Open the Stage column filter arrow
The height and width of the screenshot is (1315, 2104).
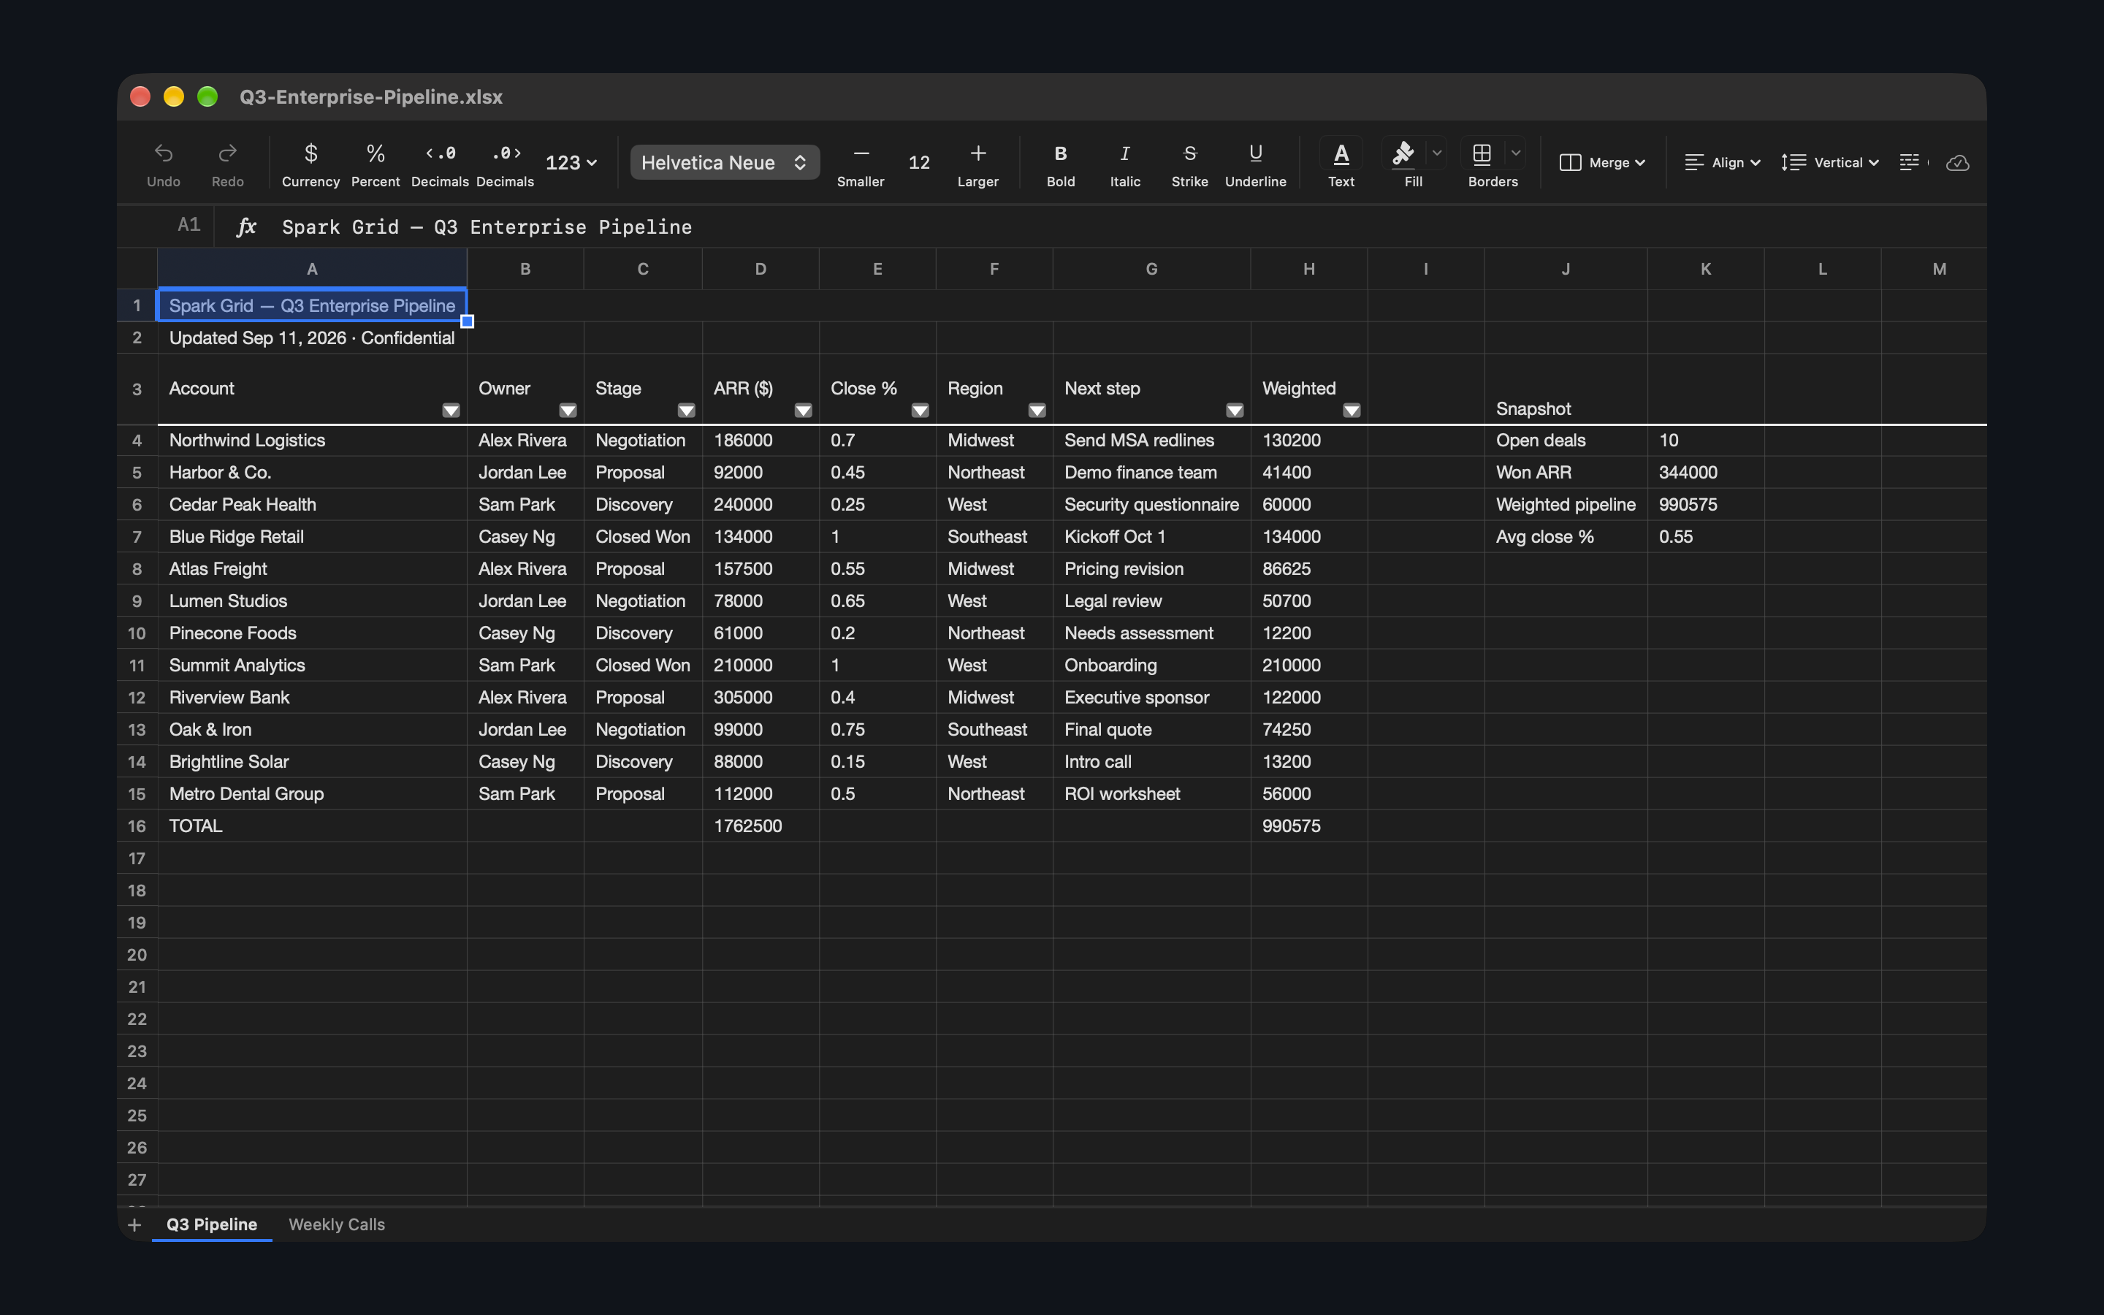[x=686, y=411]
